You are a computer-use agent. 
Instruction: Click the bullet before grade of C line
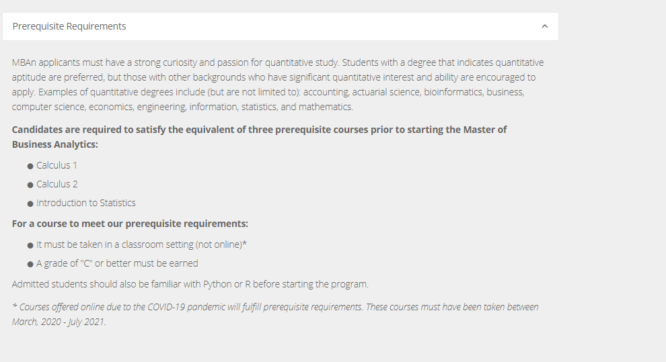(x=30, y=265)
